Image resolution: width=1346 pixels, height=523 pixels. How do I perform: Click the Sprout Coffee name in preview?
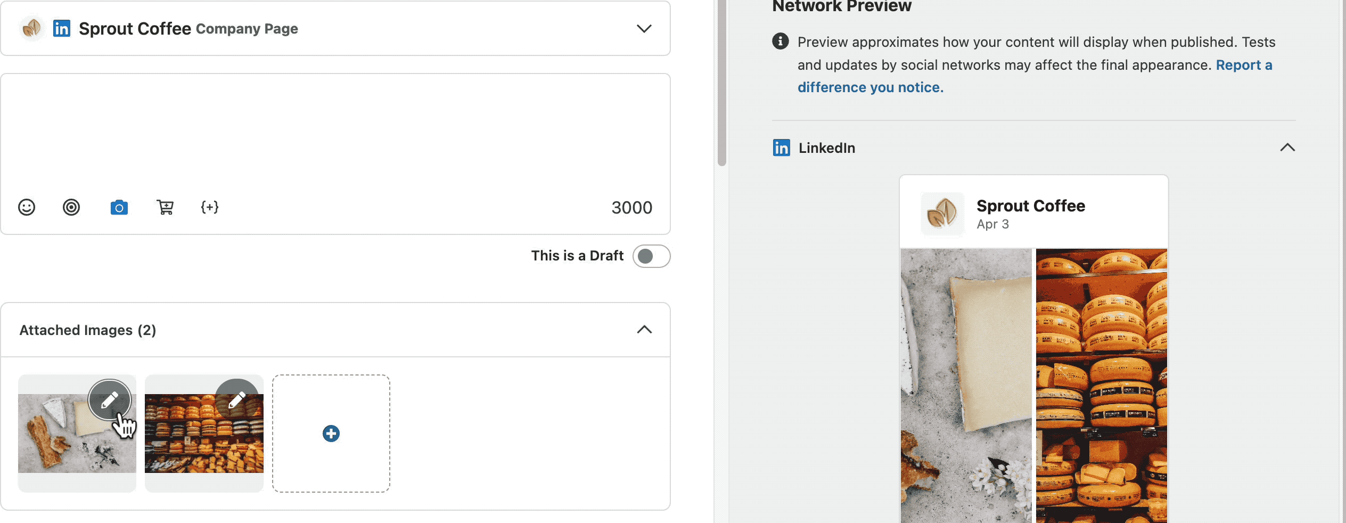1030,206
